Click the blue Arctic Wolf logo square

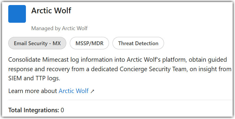(17, 14)
